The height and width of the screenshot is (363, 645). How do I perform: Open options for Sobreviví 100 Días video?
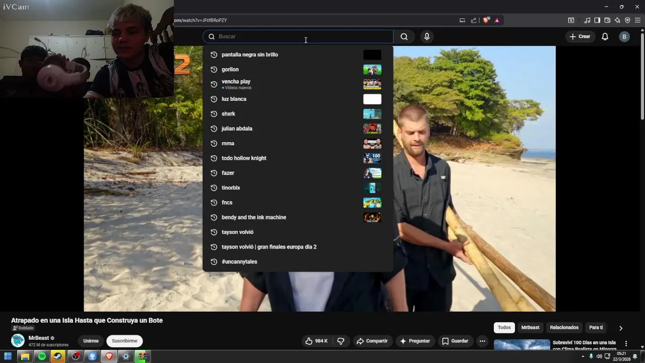[626, 343]
